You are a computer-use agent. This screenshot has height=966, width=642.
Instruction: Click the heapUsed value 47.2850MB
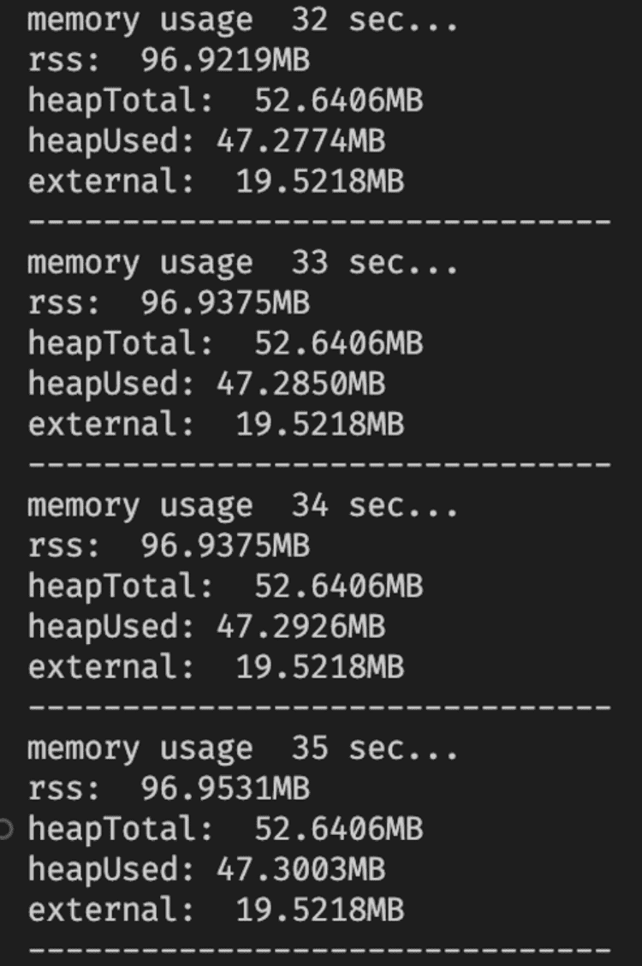[300, 385]
